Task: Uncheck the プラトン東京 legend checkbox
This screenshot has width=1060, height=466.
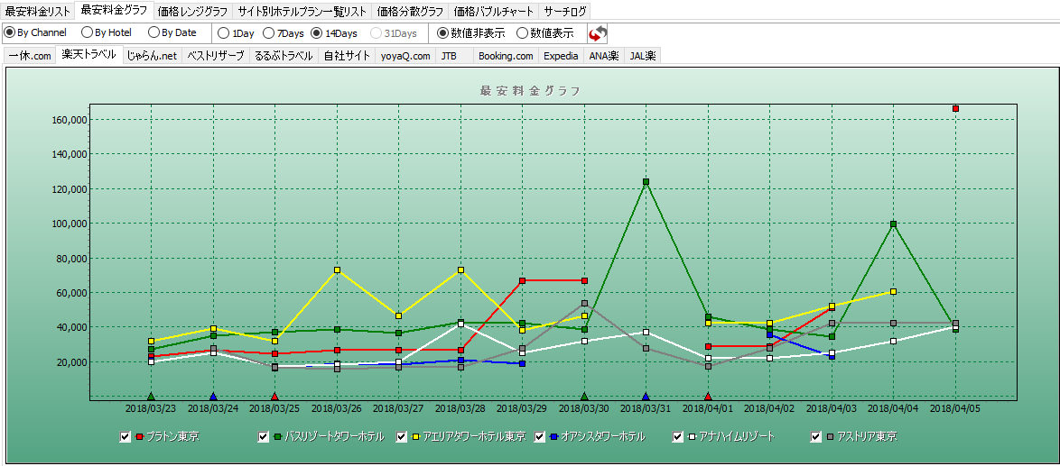Action: pyautogui.click(x=126, y=437)
